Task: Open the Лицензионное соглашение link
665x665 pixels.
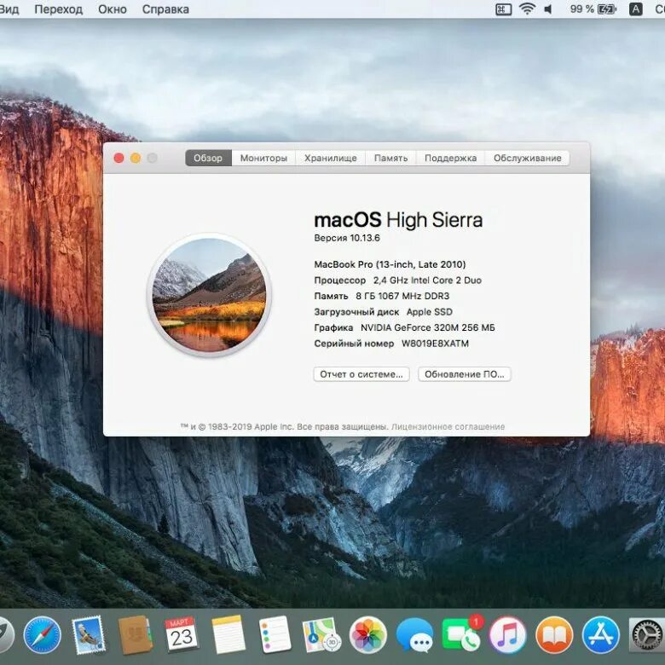Action: click(448, 426)
